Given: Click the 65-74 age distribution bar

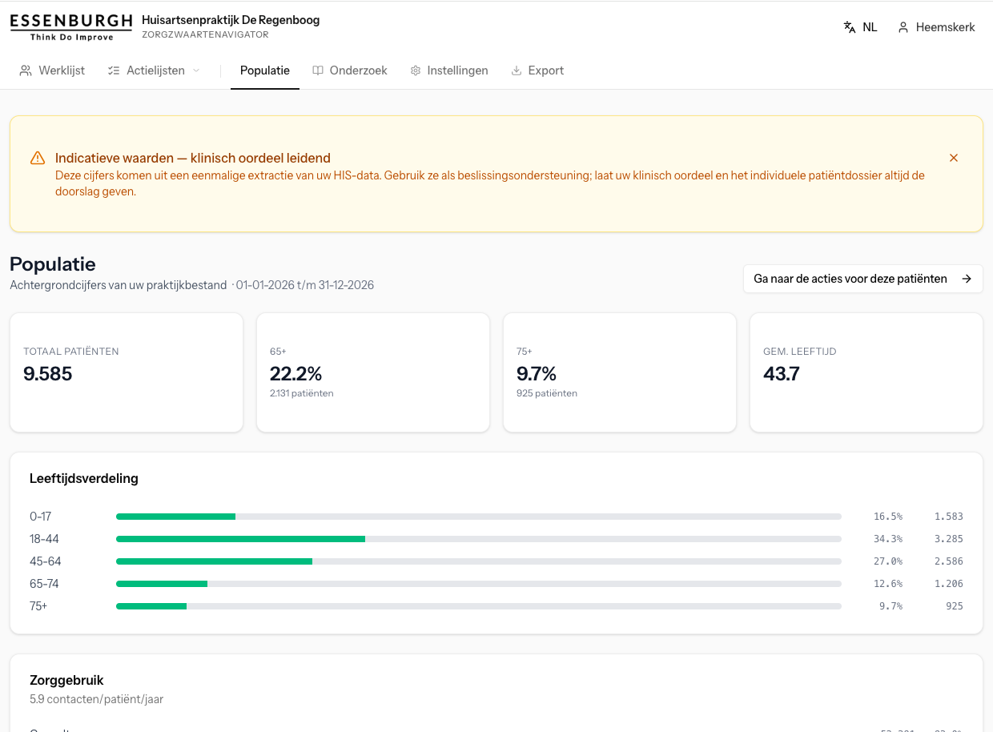Looking at the screenshot, I should point(479,584).
